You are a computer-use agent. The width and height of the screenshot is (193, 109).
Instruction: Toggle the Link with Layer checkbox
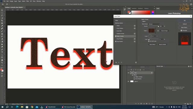coord(149,41)
